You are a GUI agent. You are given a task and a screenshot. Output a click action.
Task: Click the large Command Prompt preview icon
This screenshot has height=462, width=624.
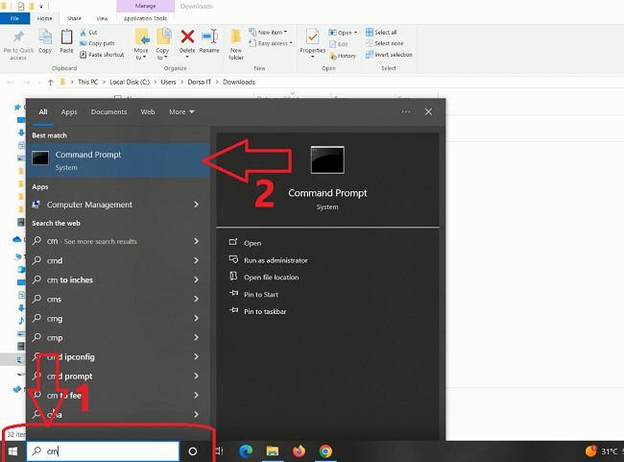(x=327, y=159)
